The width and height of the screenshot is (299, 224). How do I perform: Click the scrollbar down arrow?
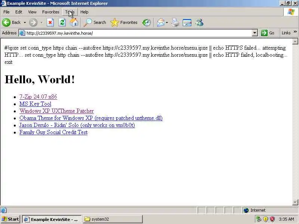click(x=295, y=202)
